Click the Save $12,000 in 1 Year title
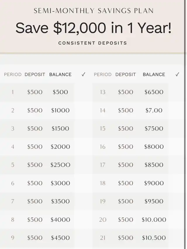Viewport: 187px width, 249px height. (93, 28)
